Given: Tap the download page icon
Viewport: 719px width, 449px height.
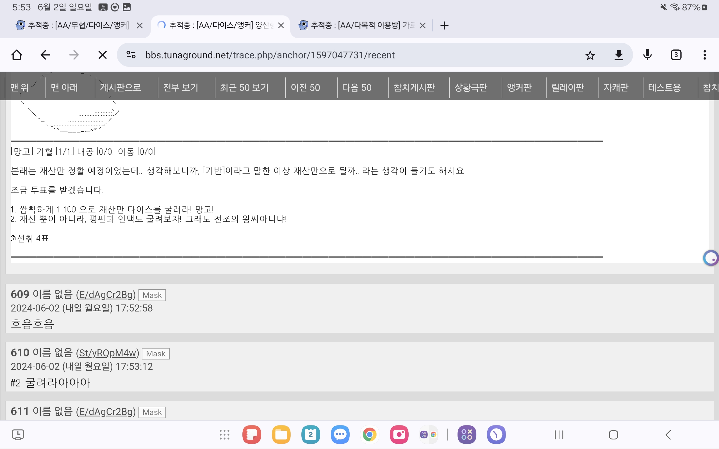Looking at the screenshot, I should [618, 55].
